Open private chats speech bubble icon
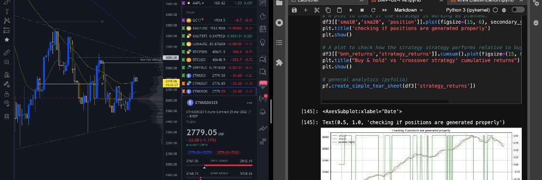This screenshot has width=542, height=180. tap(263, 72)
